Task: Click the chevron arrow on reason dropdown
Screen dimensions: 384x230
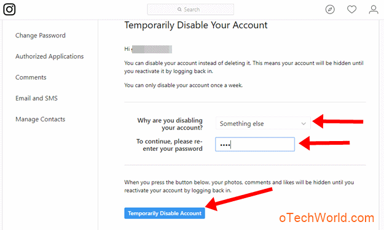Action: (x=304, y=123)
